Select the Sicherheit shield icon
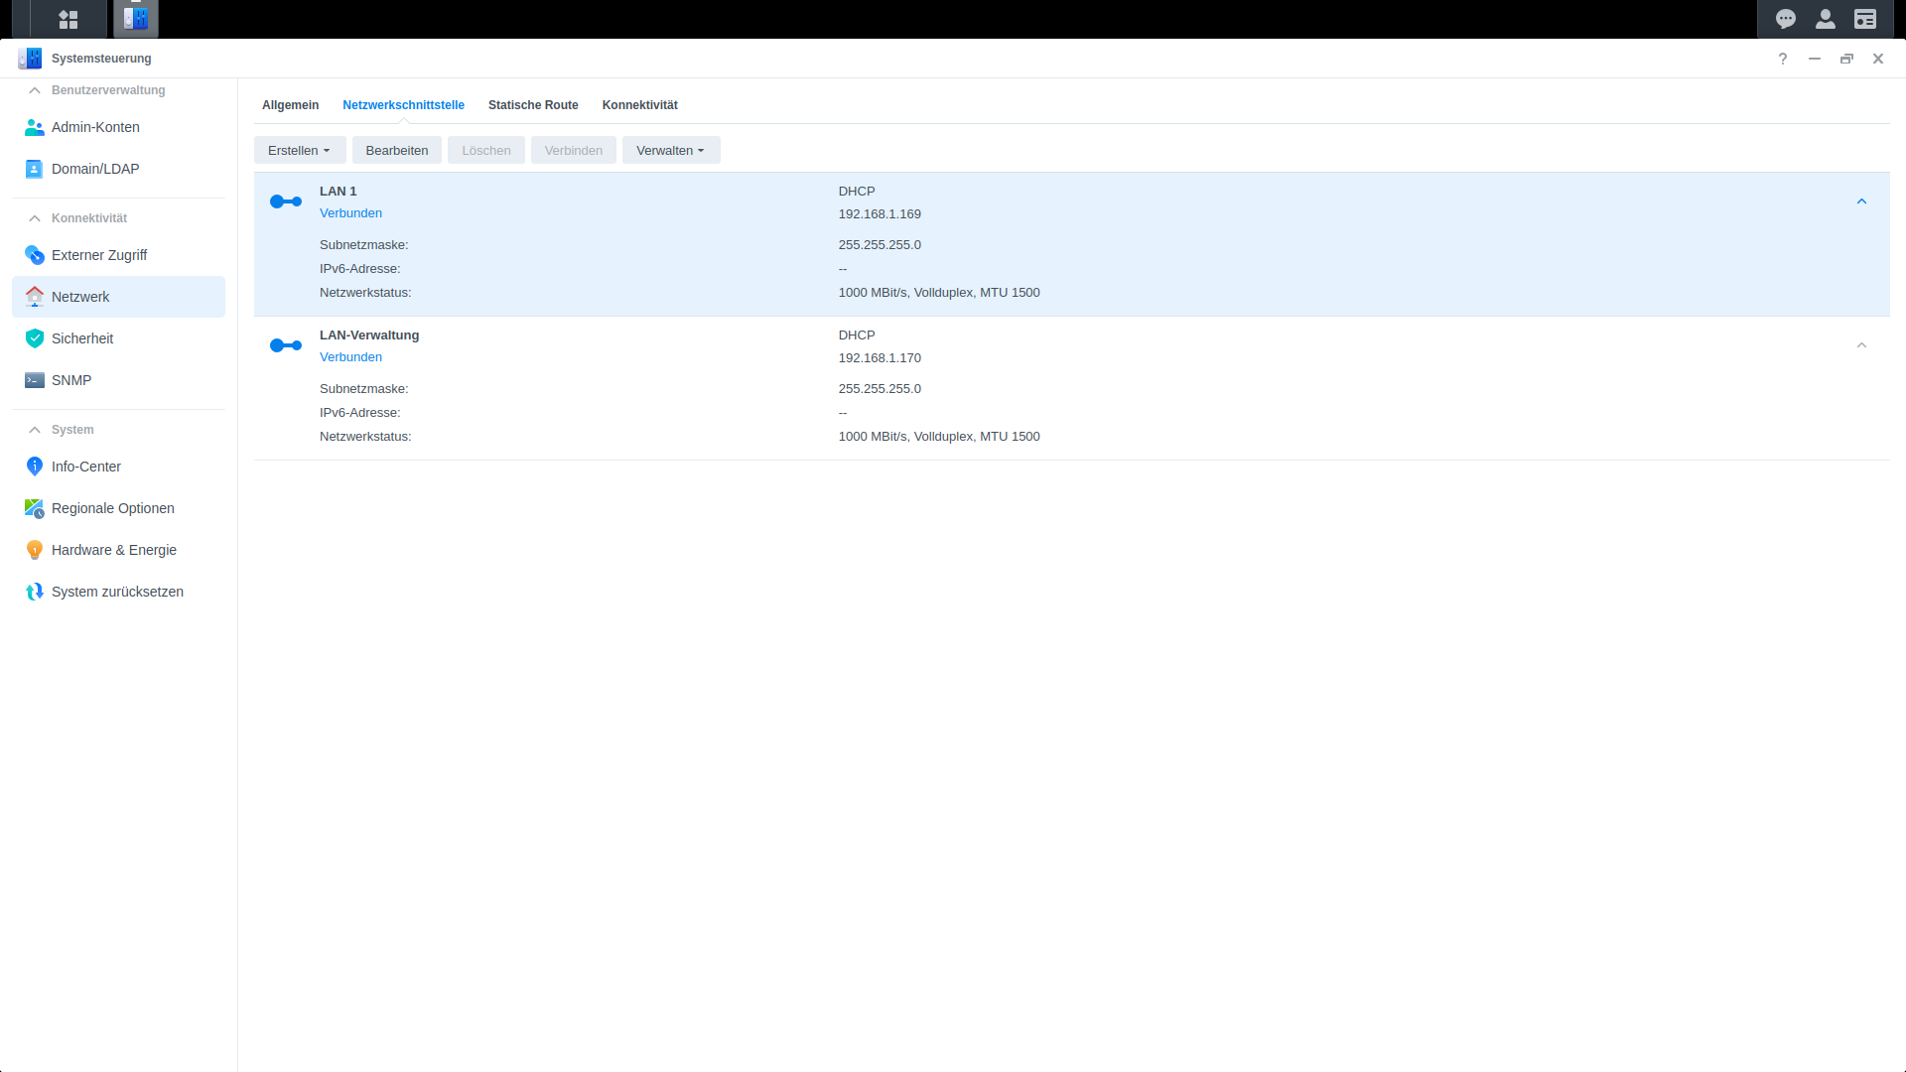This screenshot has width=1906, height=1072. coord(35,338)
